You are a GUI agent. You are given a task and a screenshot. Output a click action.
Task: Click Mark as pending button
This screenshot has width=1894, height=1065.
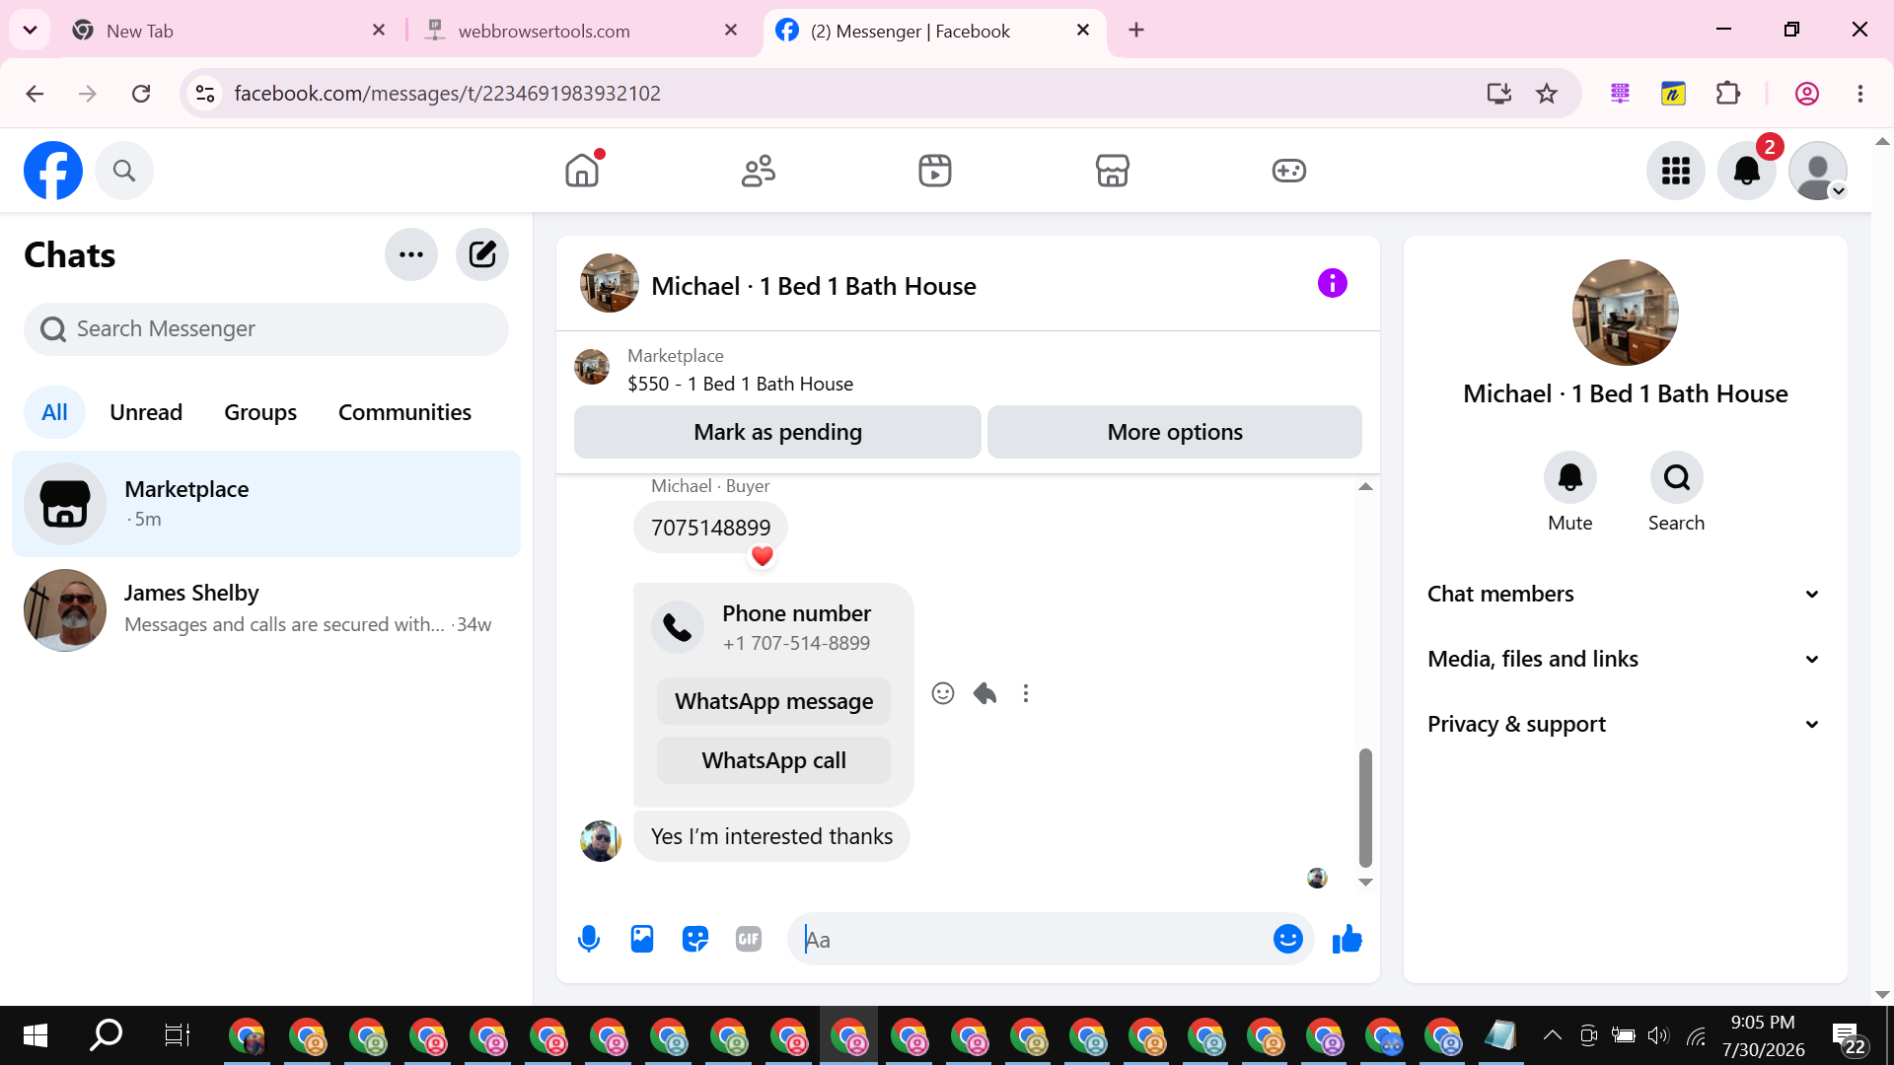tap(777, 432)
